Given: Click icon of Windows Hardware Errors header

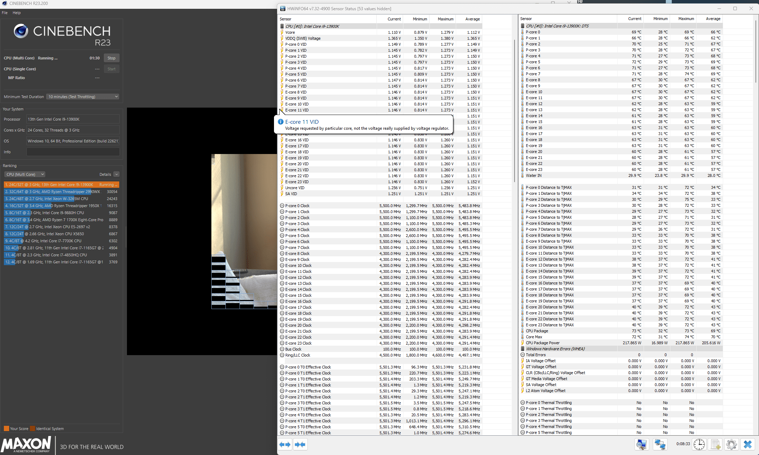Looking at the screenshot, I should [522, 349].
